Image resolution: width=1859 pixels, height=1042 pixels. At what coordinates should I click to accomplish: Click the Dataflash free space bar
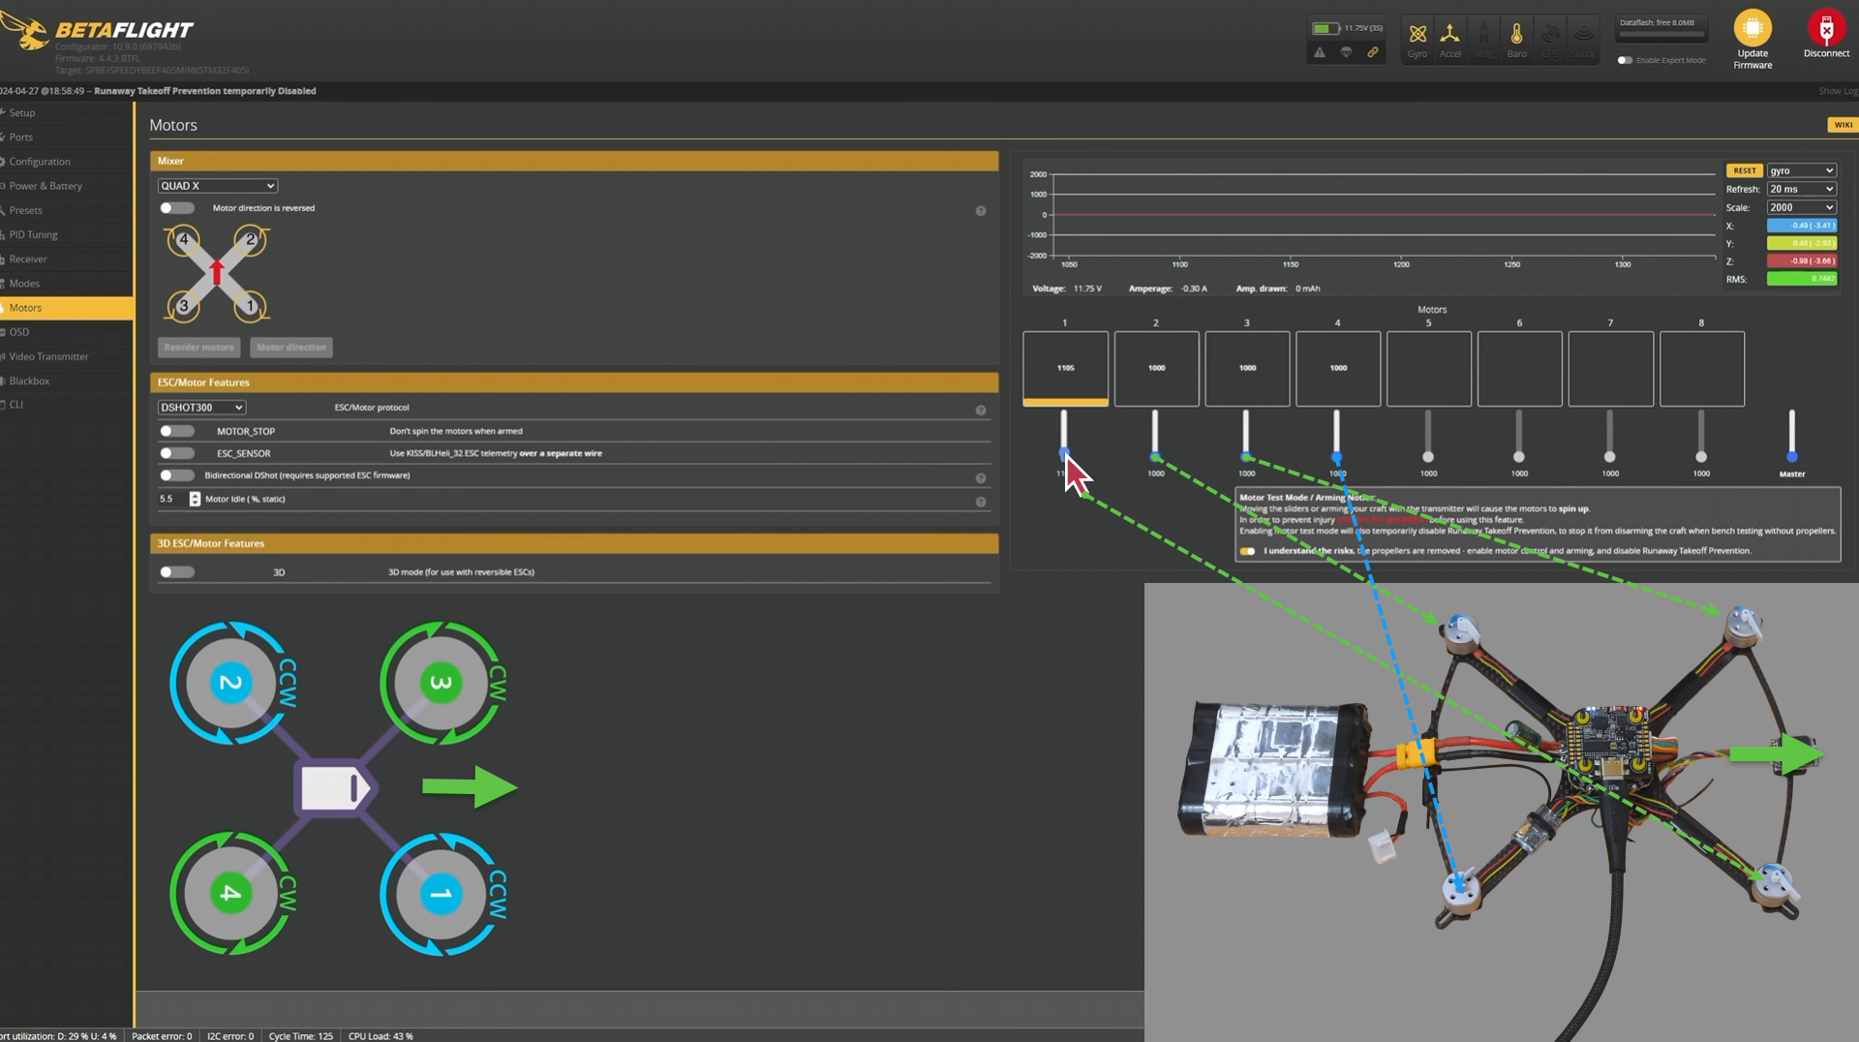coord(1661,35)
